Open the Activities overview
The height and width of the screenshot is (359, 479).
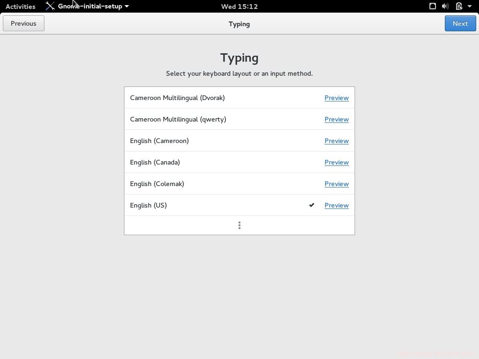(x=21, y=6)
